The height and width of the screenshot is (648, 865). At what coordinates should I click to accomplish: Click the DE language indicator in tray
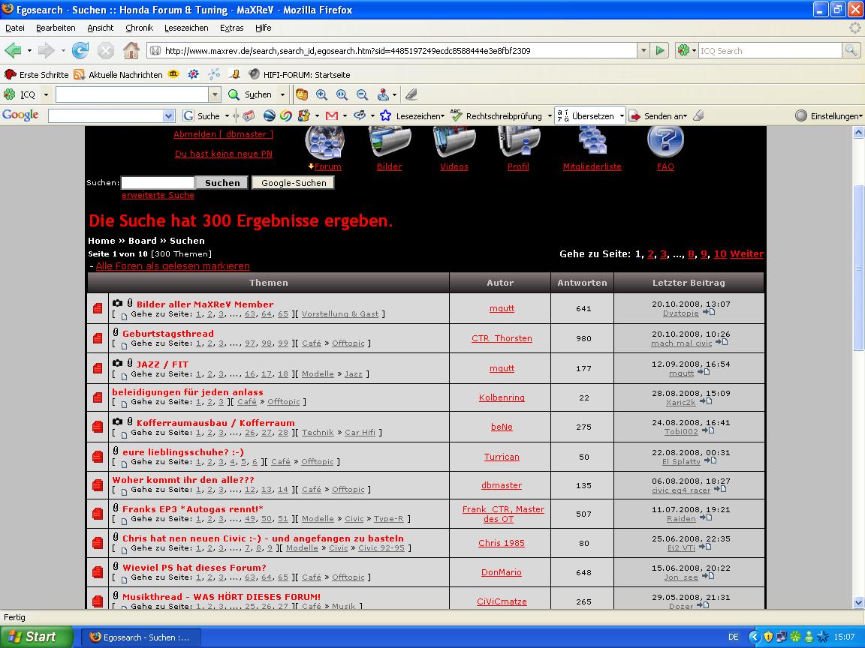pyautogui.click(x=733, y=637)
